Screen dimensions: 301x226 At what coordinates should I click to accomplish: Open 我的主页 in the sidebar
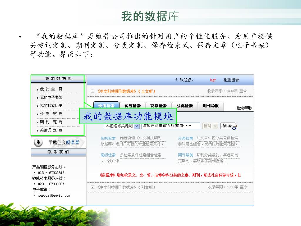point(51,89)
